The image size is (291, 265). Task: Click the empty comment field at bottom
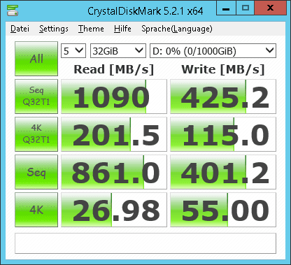click(145, 243)
